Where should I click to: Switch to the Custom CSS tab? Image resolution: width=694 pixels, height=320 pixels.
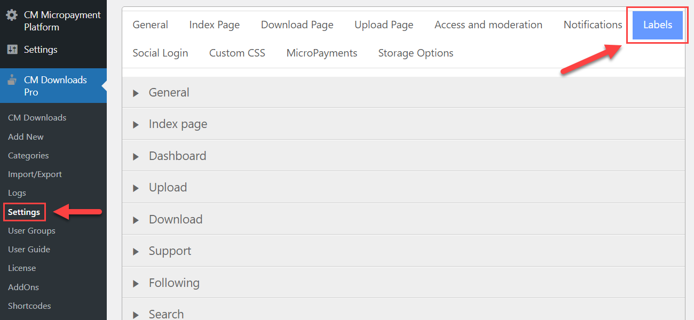237,53
